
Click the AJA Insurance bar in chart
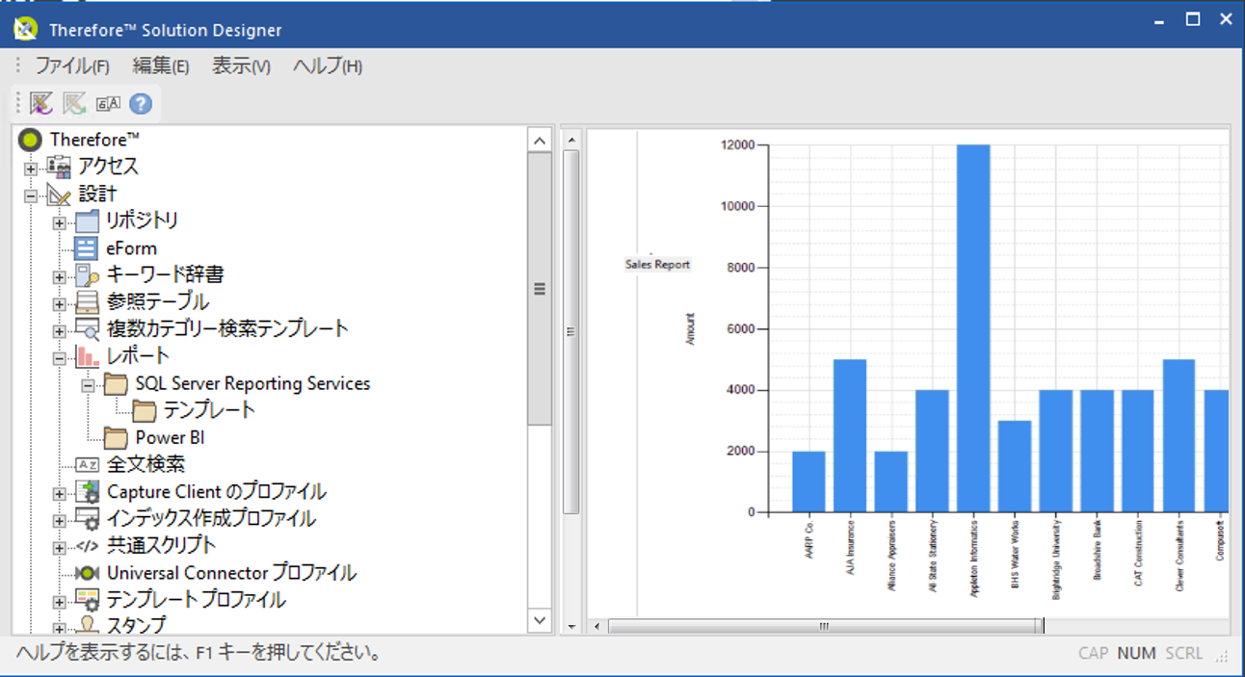(x=850, y=435)
